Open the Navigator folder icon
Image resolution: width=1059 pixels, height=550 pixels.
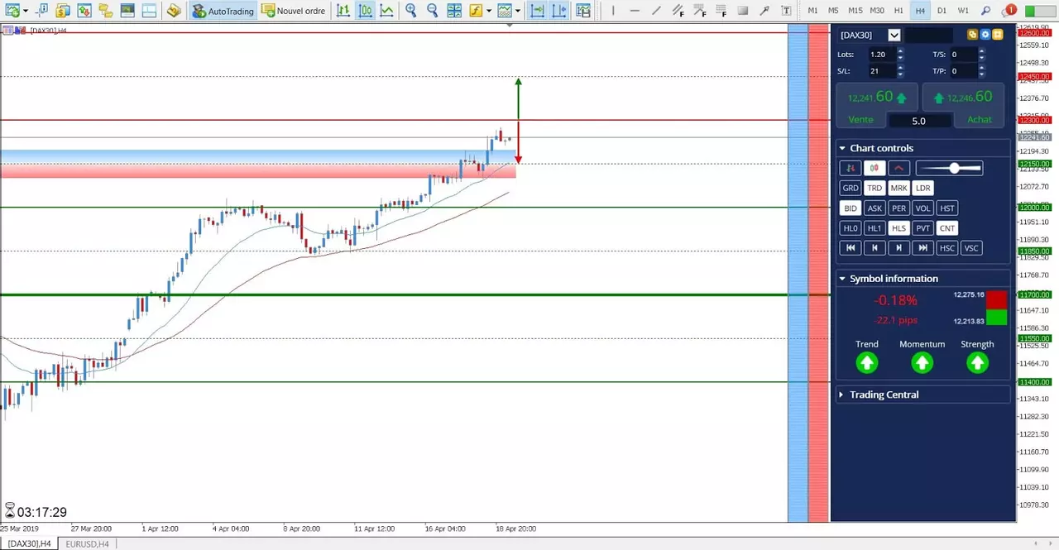click(105, 11)
